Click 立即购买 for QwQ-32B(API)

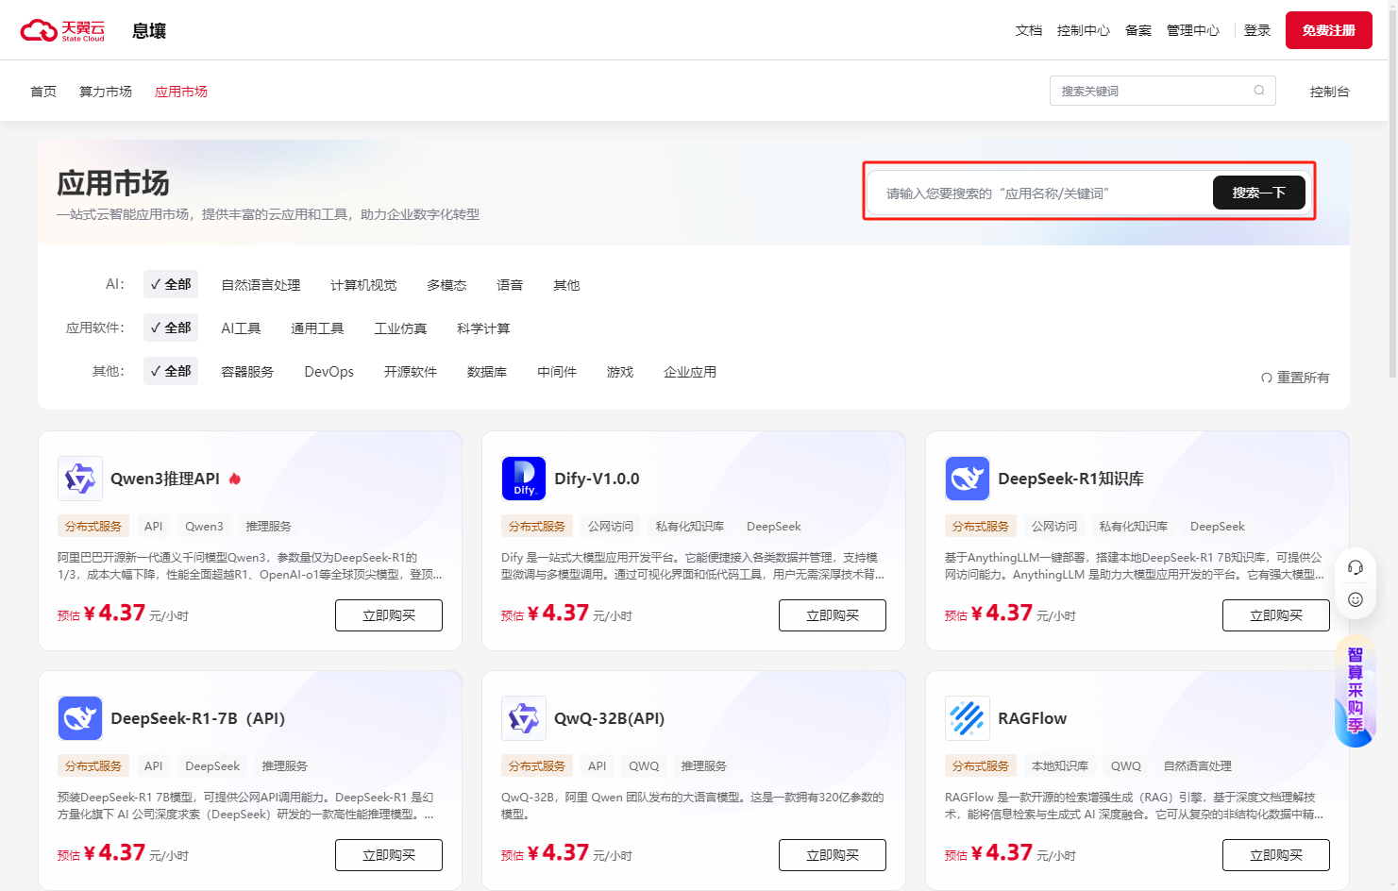(833, 855)
